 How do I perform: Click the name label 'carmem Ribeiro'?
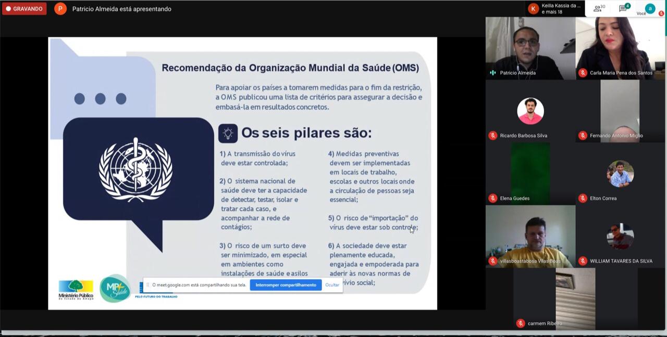click(545, 323)
